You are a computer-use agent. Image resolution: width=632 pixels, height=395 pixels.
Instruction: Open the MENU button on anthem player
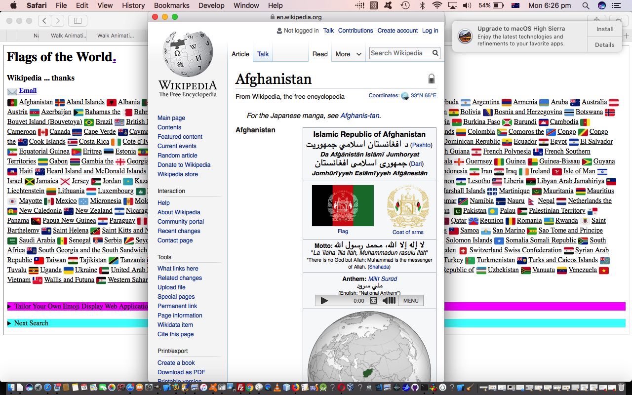point(411,300)
